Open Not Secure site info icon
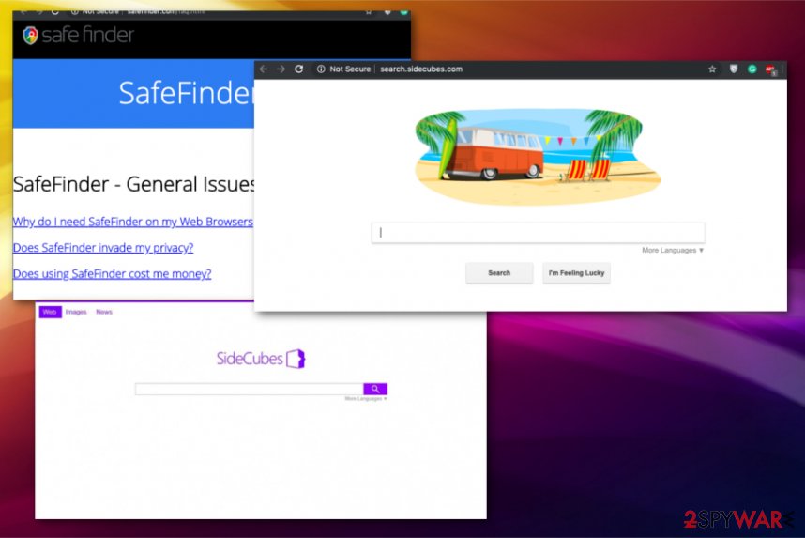805x538 pixels. pyautogui.click(x=321, y=69)
